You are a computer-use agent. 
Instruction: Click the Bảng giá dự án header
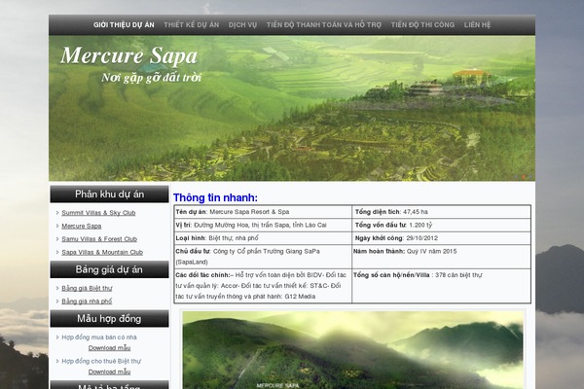(109, 269)
